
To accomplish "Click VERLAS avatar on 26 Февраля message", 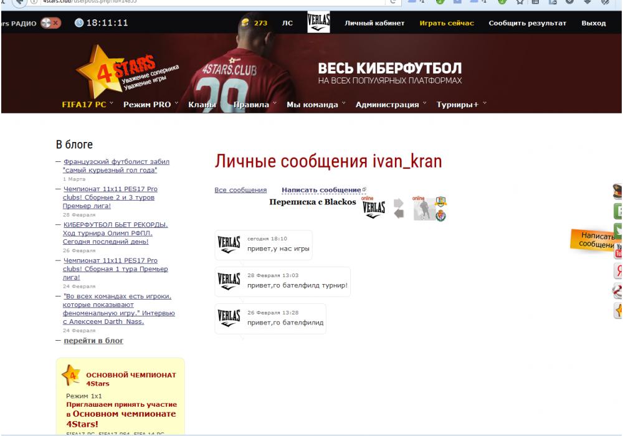I will coord(229,318).
